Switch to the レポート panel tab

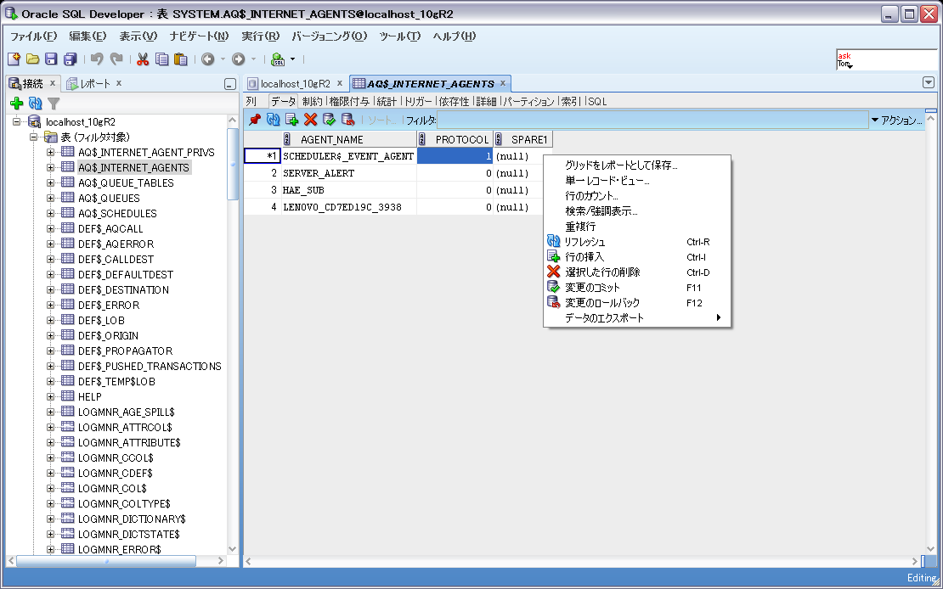(96, 83)
